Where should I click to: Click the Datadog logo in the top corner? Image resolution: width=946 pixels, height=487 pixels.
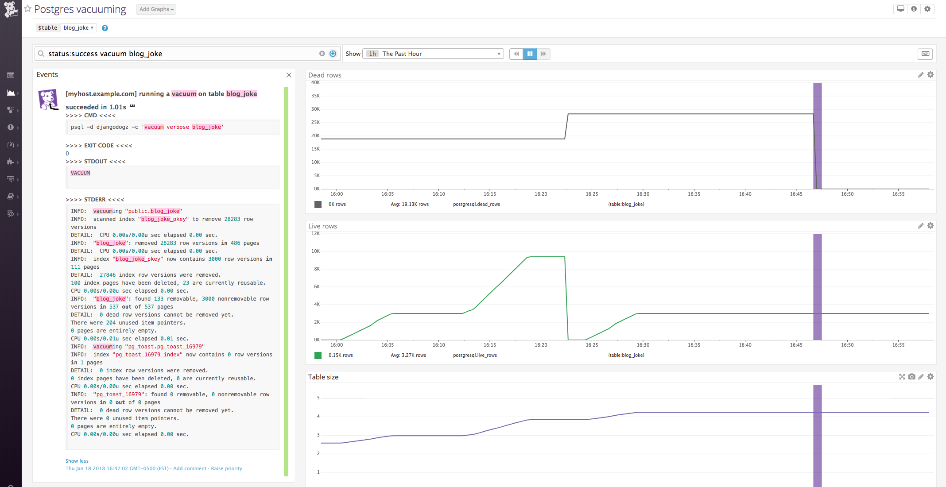coord(11,9)
